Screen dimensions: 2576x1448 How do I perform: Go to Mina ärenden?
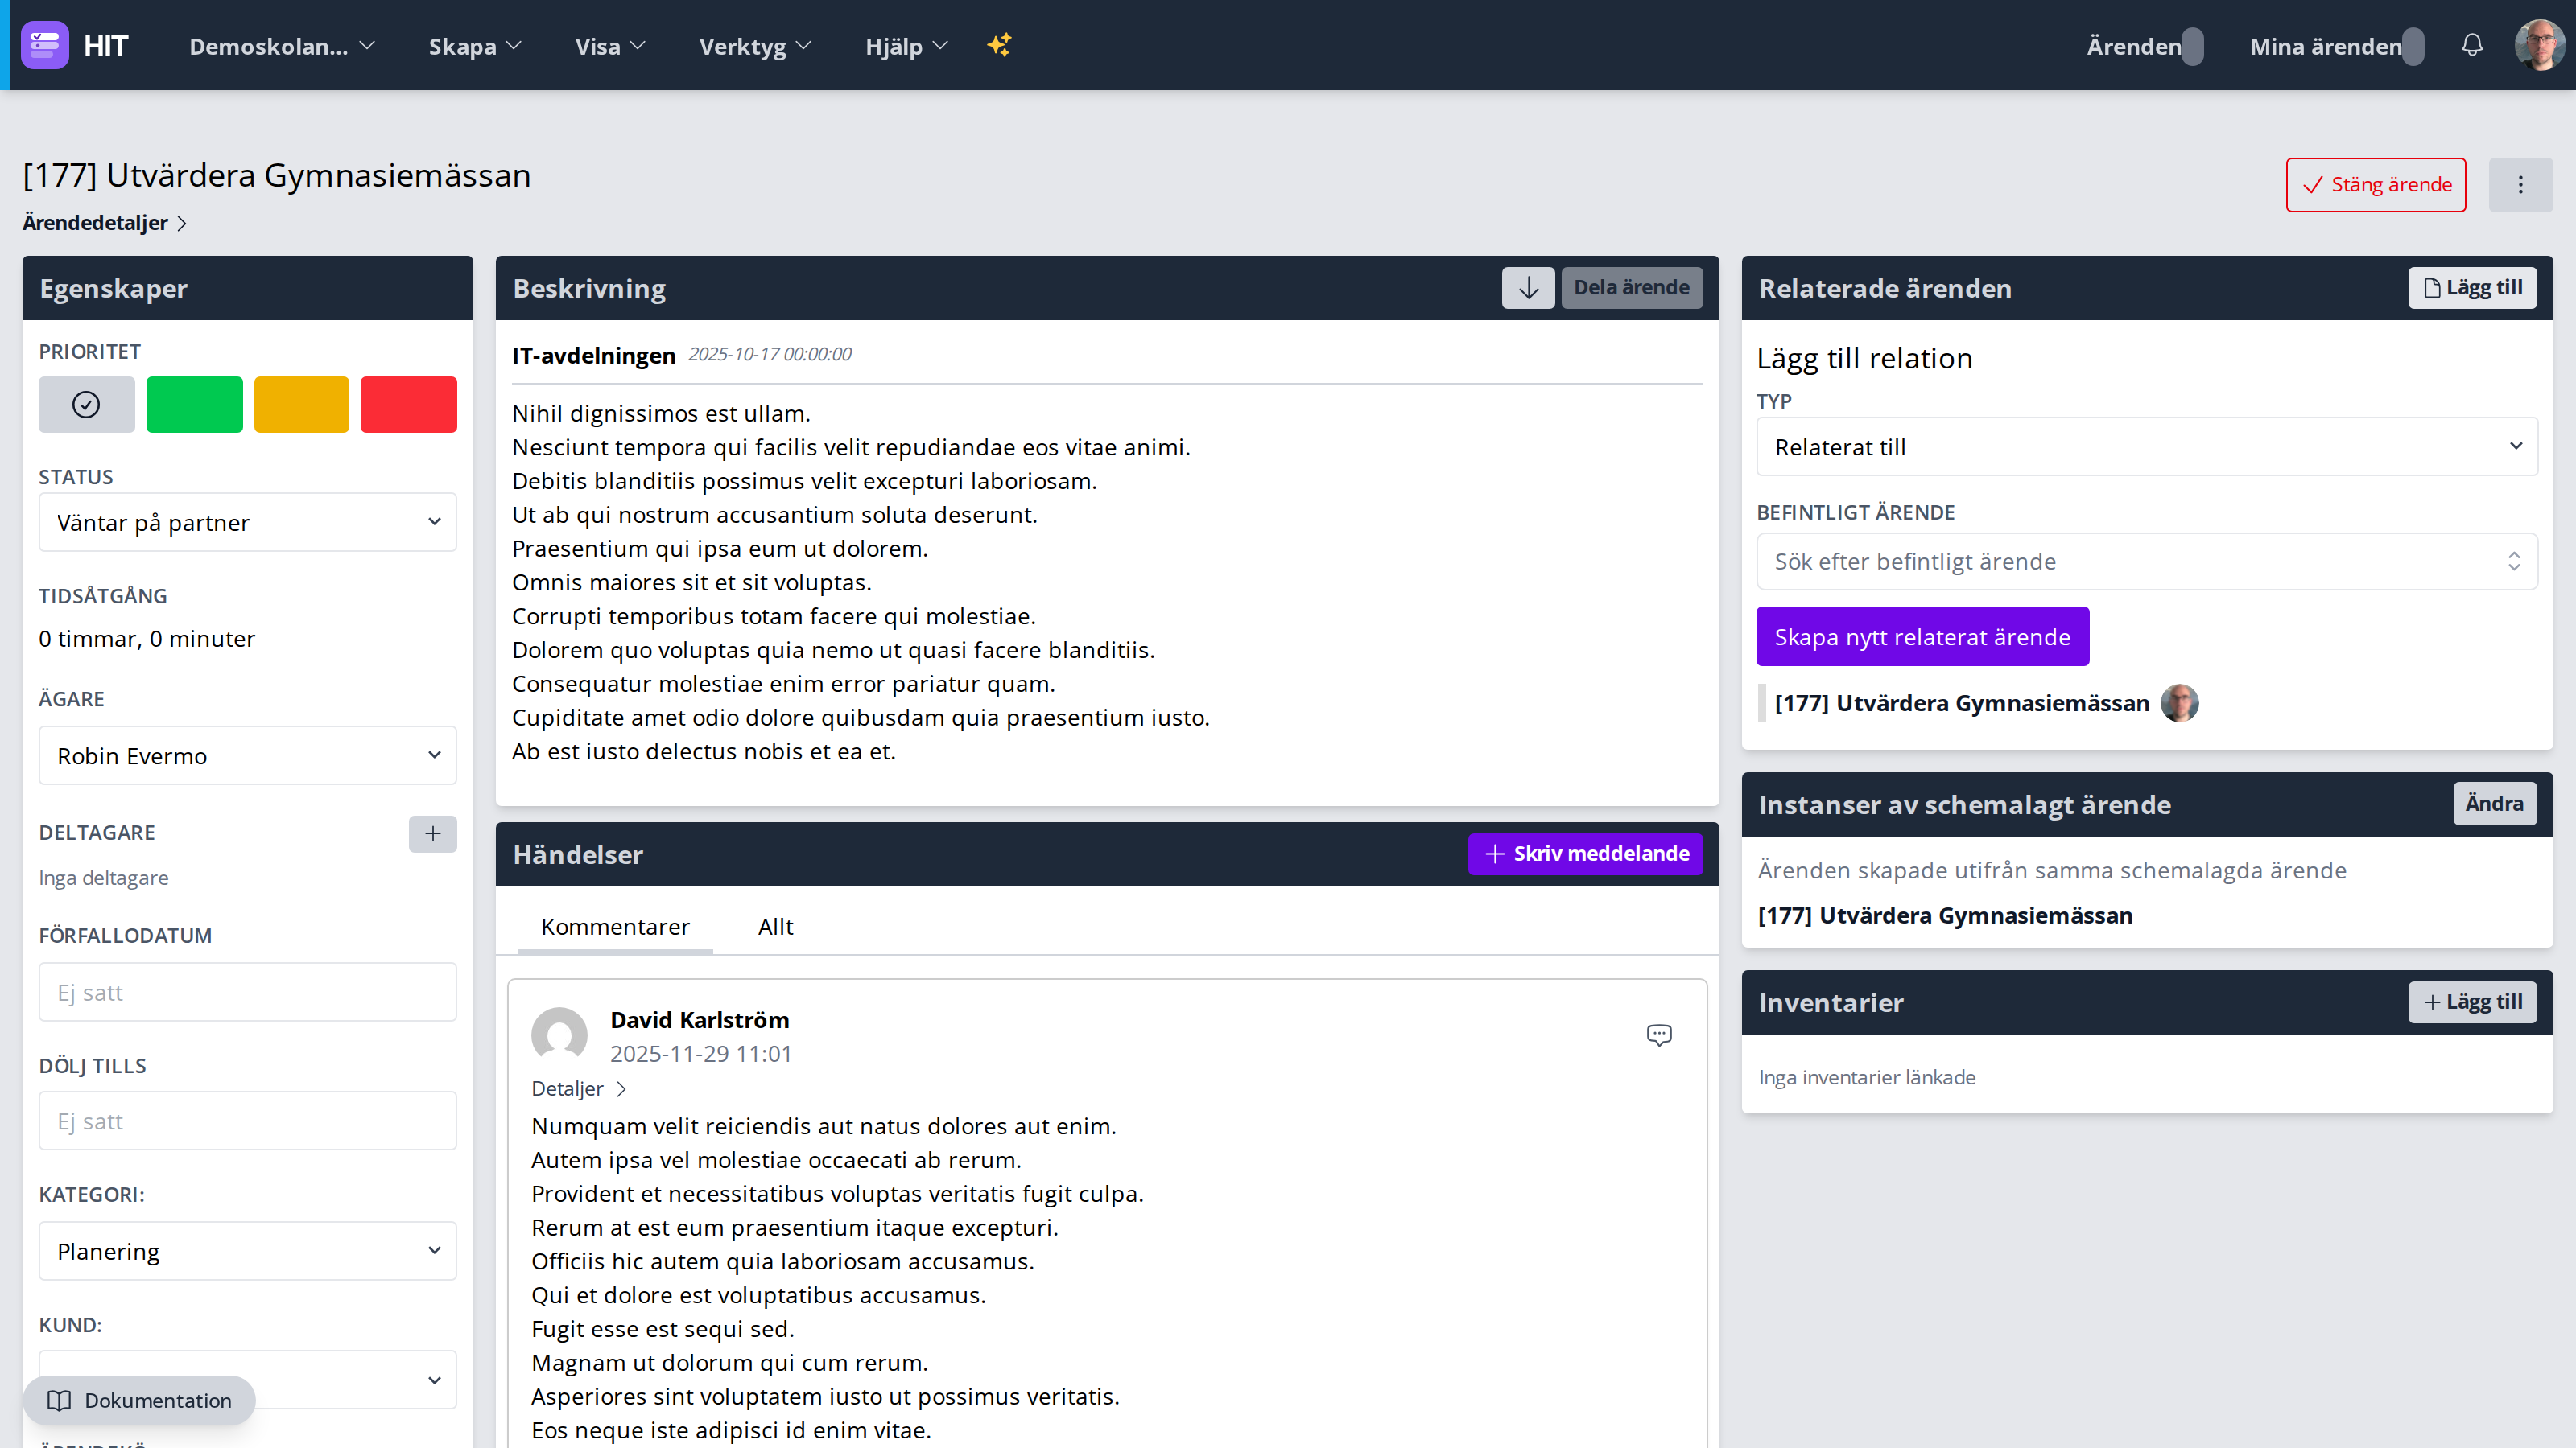(2337, 46)
